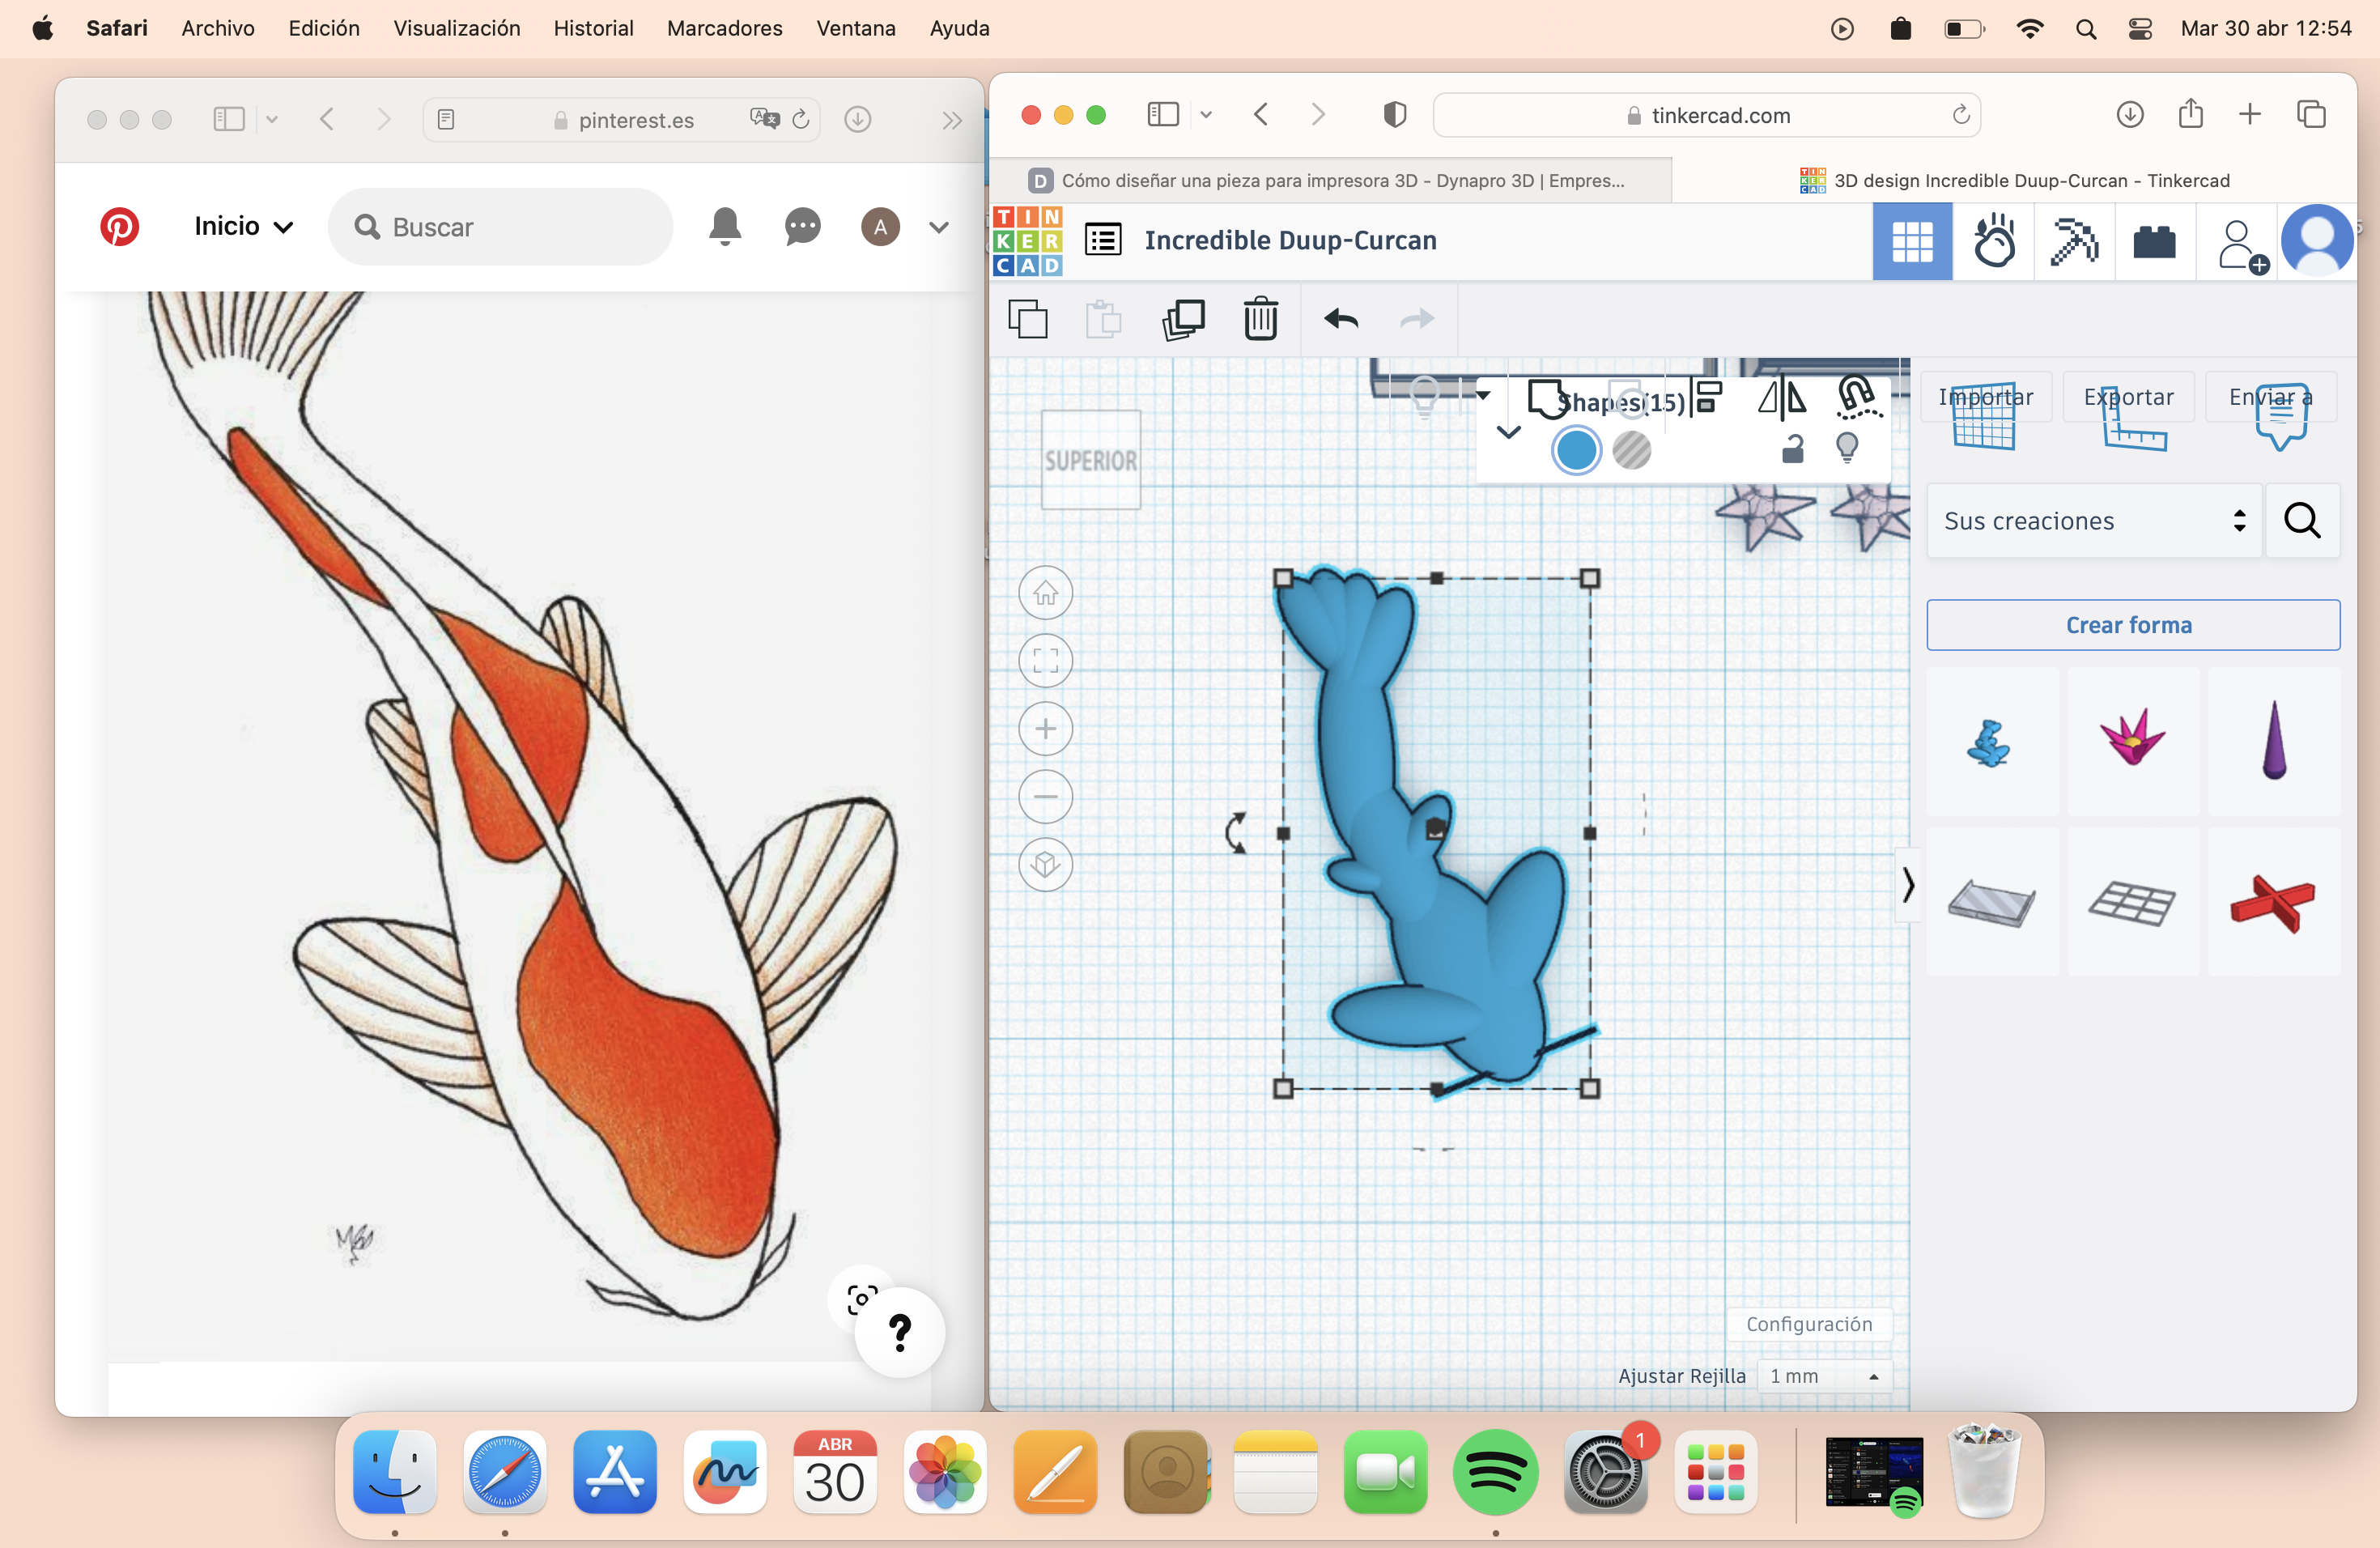Viewport: 2380px width, 1548px height.
Task: Open the Configuración button
Action: click(1808, 1324)
